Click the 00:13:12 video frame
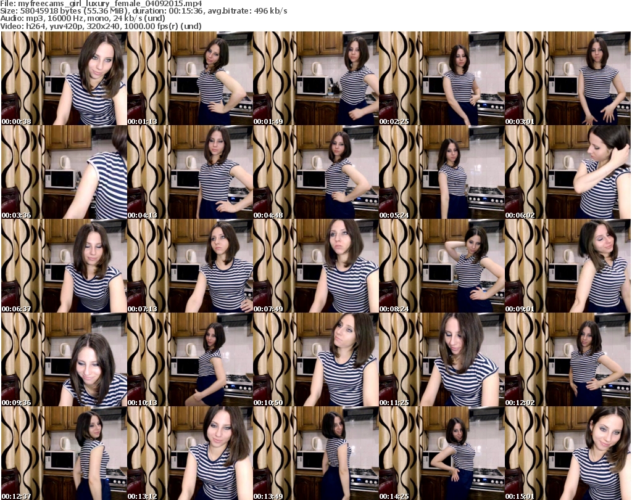 pos(190,453)
